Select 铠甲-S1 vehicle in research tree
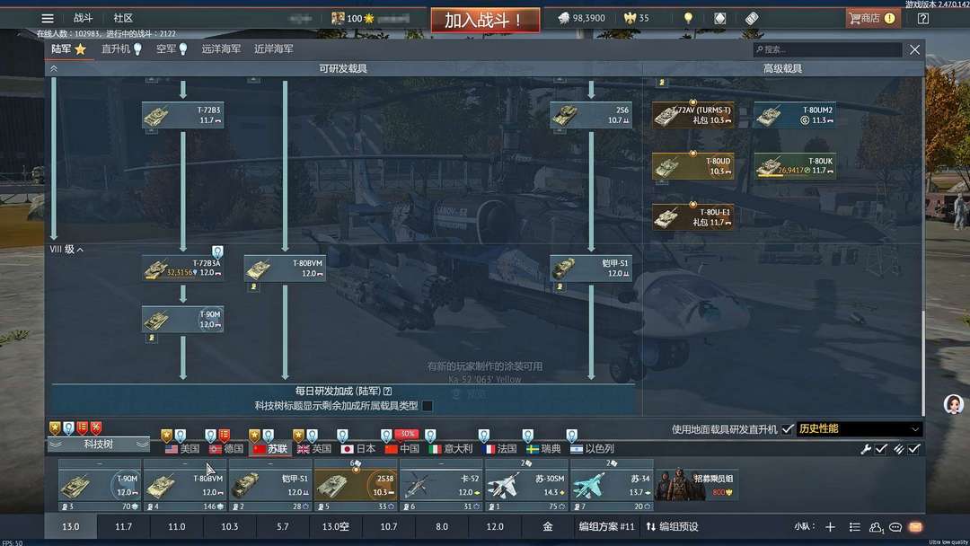The image size is (970, 546). coord(591,269)
